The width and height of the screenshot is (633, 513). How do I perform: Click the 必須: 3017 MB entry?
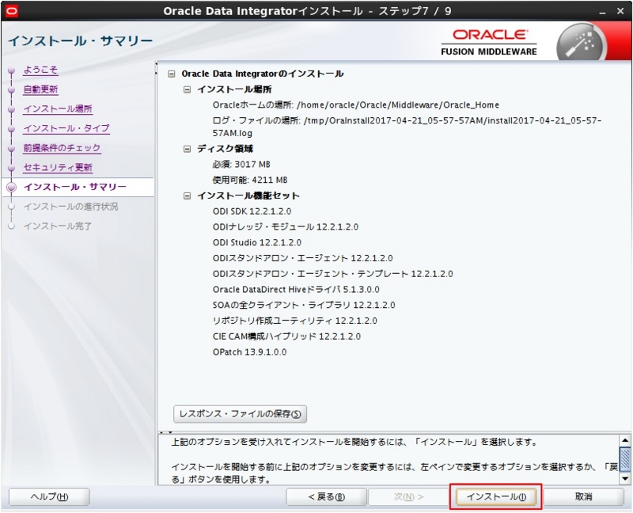tap(241, 165)
